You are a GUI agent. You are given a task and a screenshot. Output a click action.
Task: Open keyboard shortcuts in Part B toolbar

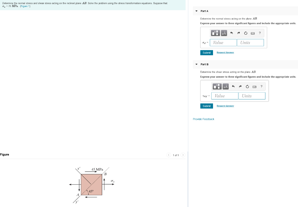(254, 87)
